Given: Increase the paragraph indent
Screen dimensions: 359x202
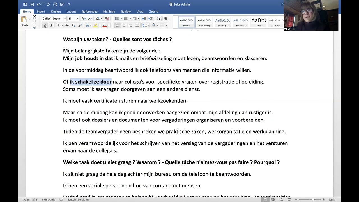Looking at the screenshot, I should 150,19.
